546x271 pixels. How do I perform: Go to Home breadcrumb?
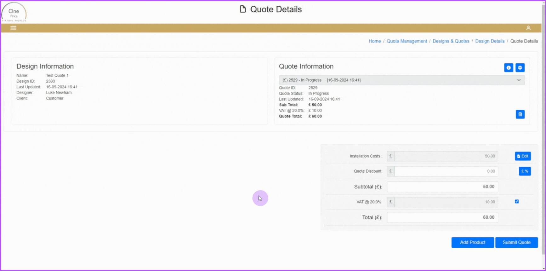point(375,41)
